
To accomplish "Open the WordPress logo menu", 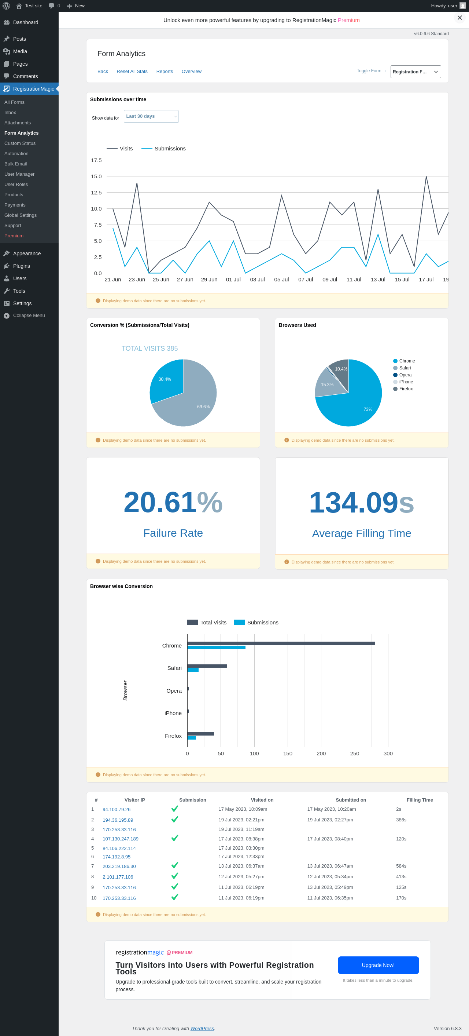I will coord(6,6).
